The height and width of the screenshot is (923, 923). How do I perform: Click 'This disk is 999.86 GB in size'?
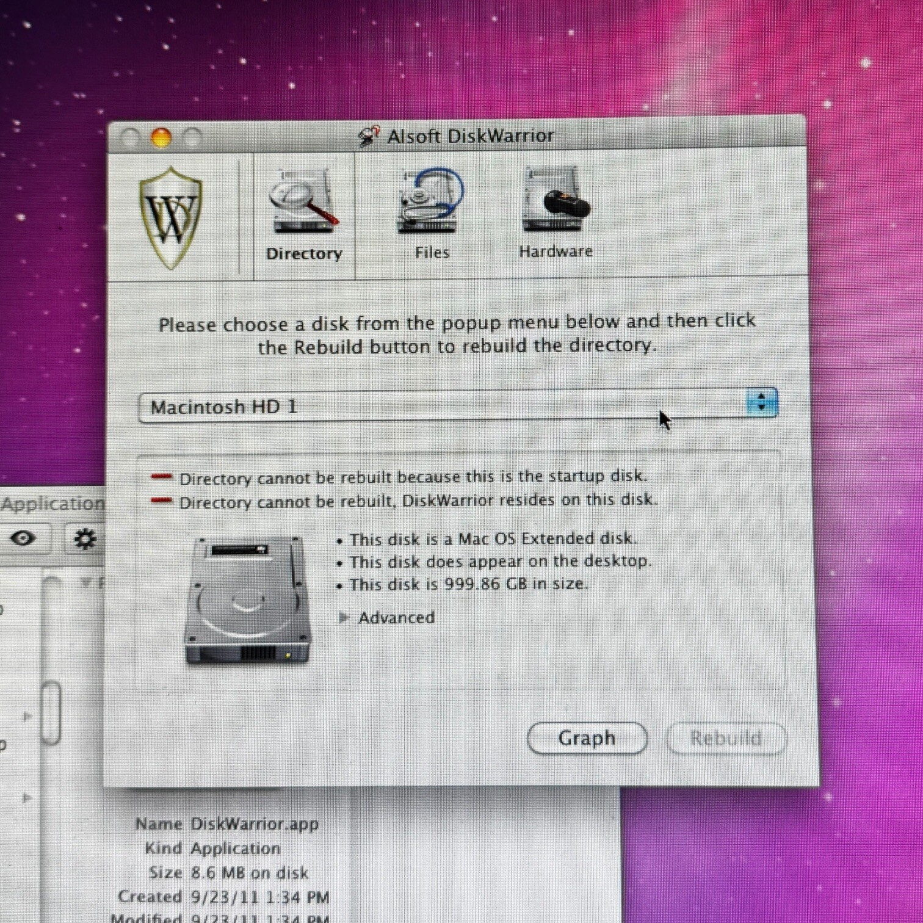469,584
